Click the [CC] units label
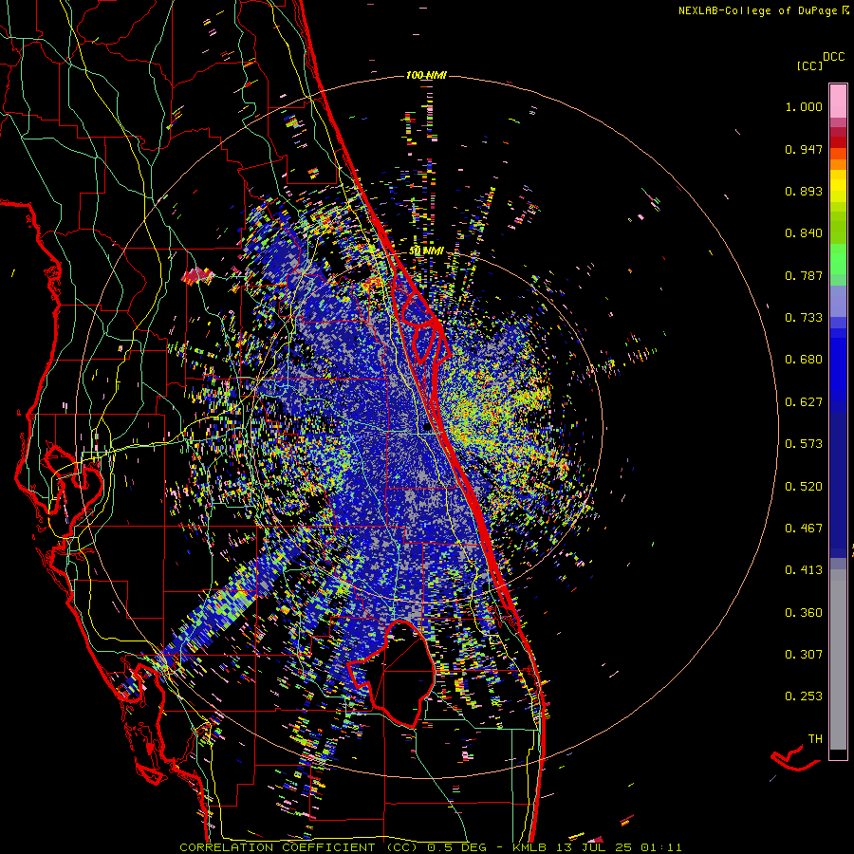The width and height of the screenshot is (854, 854). click(810, 65)
